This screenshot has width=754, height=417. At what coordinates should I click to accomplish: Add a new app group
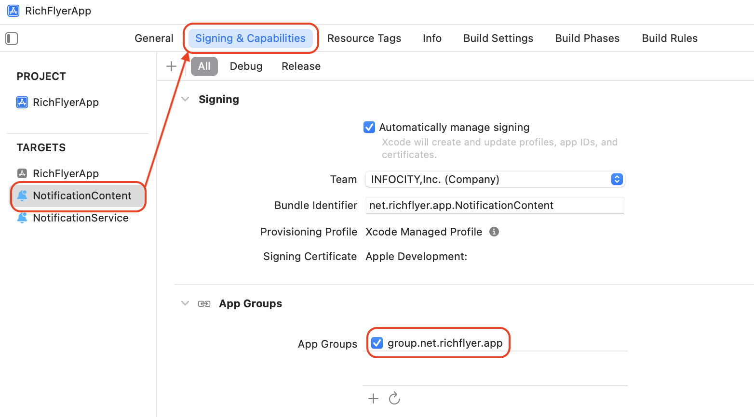[373, 398]
